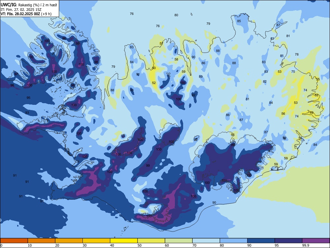Select the purple above-99.9 legend swatch
330x248 pixels.
coord(316,241)
